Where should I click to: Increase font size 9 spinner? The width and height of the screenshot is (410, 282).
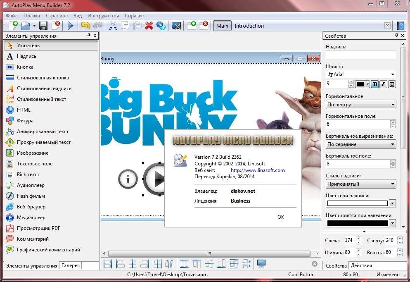[351, 82]
